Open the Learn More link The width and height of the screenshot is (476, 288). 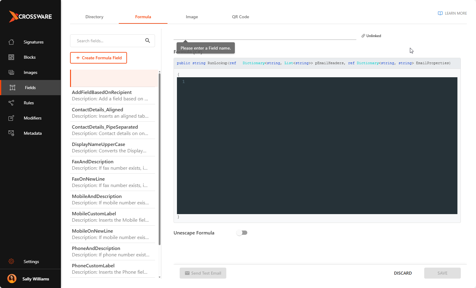point(452,13)
